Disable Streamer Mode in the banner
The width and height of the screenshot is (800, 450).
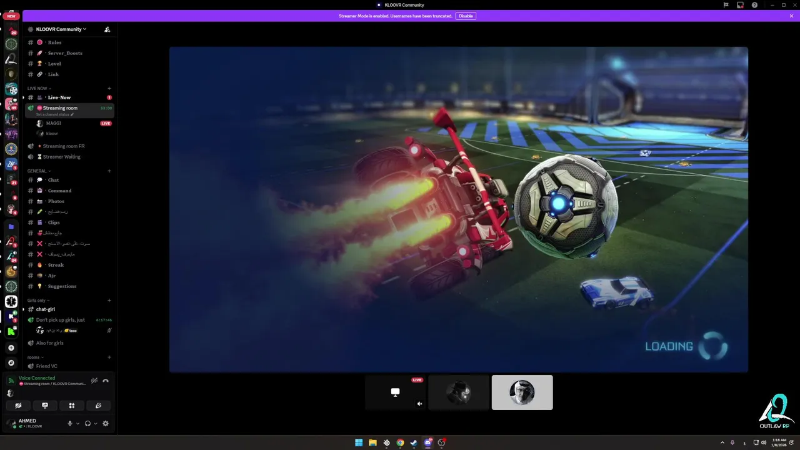(466, 16)
